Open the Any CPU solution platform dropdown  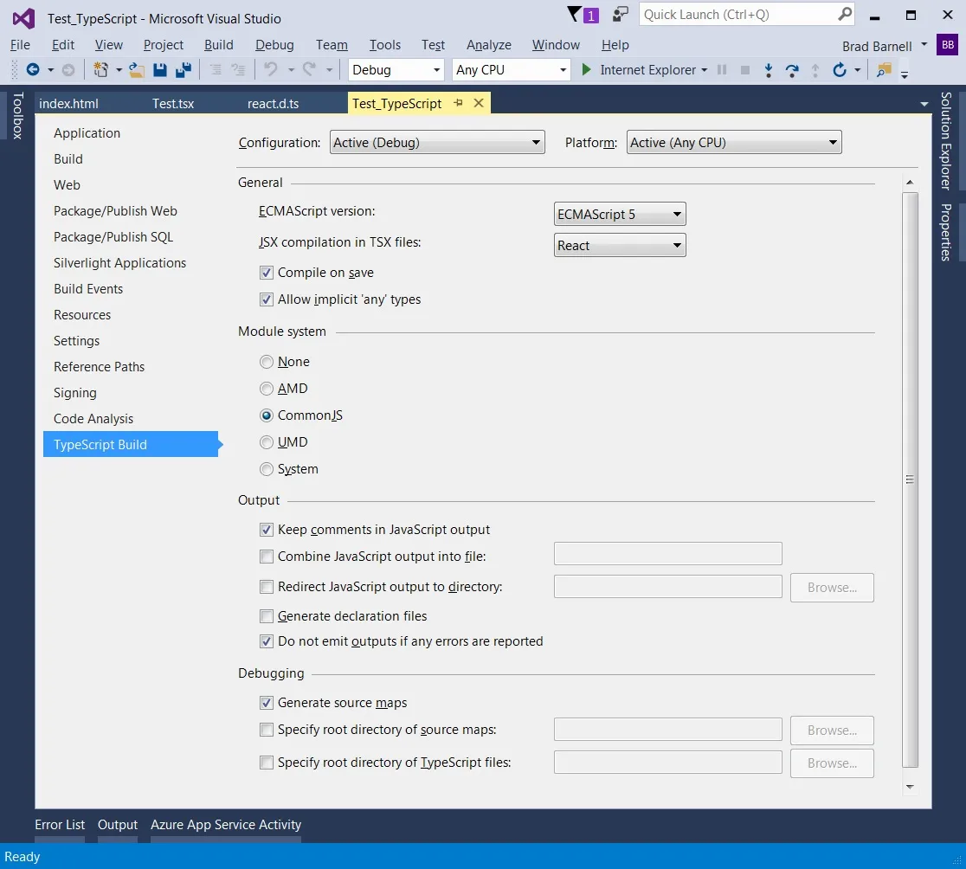pyautogui.click(x=512, y=69)
